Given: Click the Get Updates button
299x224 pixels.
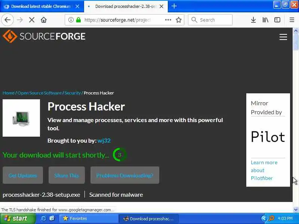Looking at the screenshot, I should (23, 175).
